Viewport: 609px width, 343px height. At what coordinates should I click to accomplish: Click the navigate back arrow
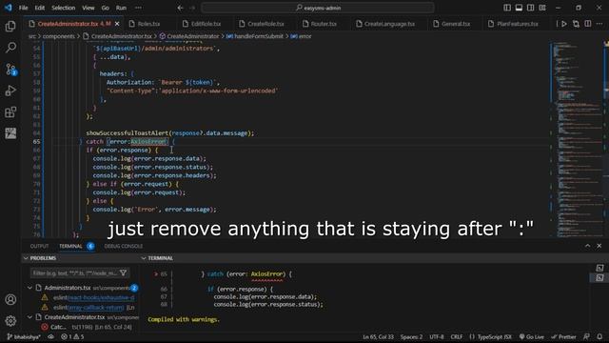180,8
